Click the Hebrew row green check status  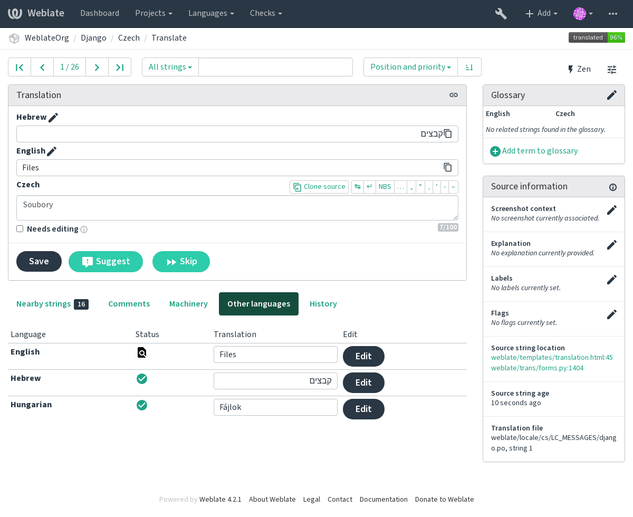pyautogui.click(x=141, y=379)
